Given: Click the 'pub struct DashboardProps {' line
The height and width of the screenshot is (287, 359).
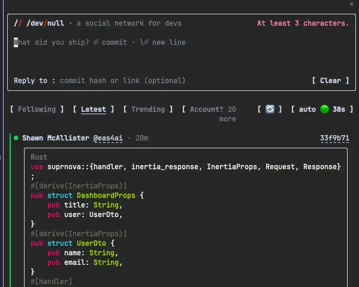Looking at the screenshot, I should pos(88,196).
